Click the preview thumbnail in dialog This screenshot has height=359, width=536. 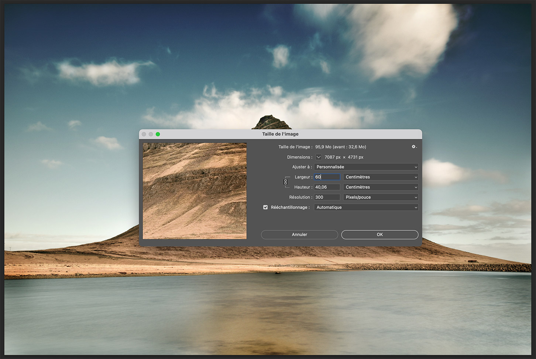tap(195, 191)
